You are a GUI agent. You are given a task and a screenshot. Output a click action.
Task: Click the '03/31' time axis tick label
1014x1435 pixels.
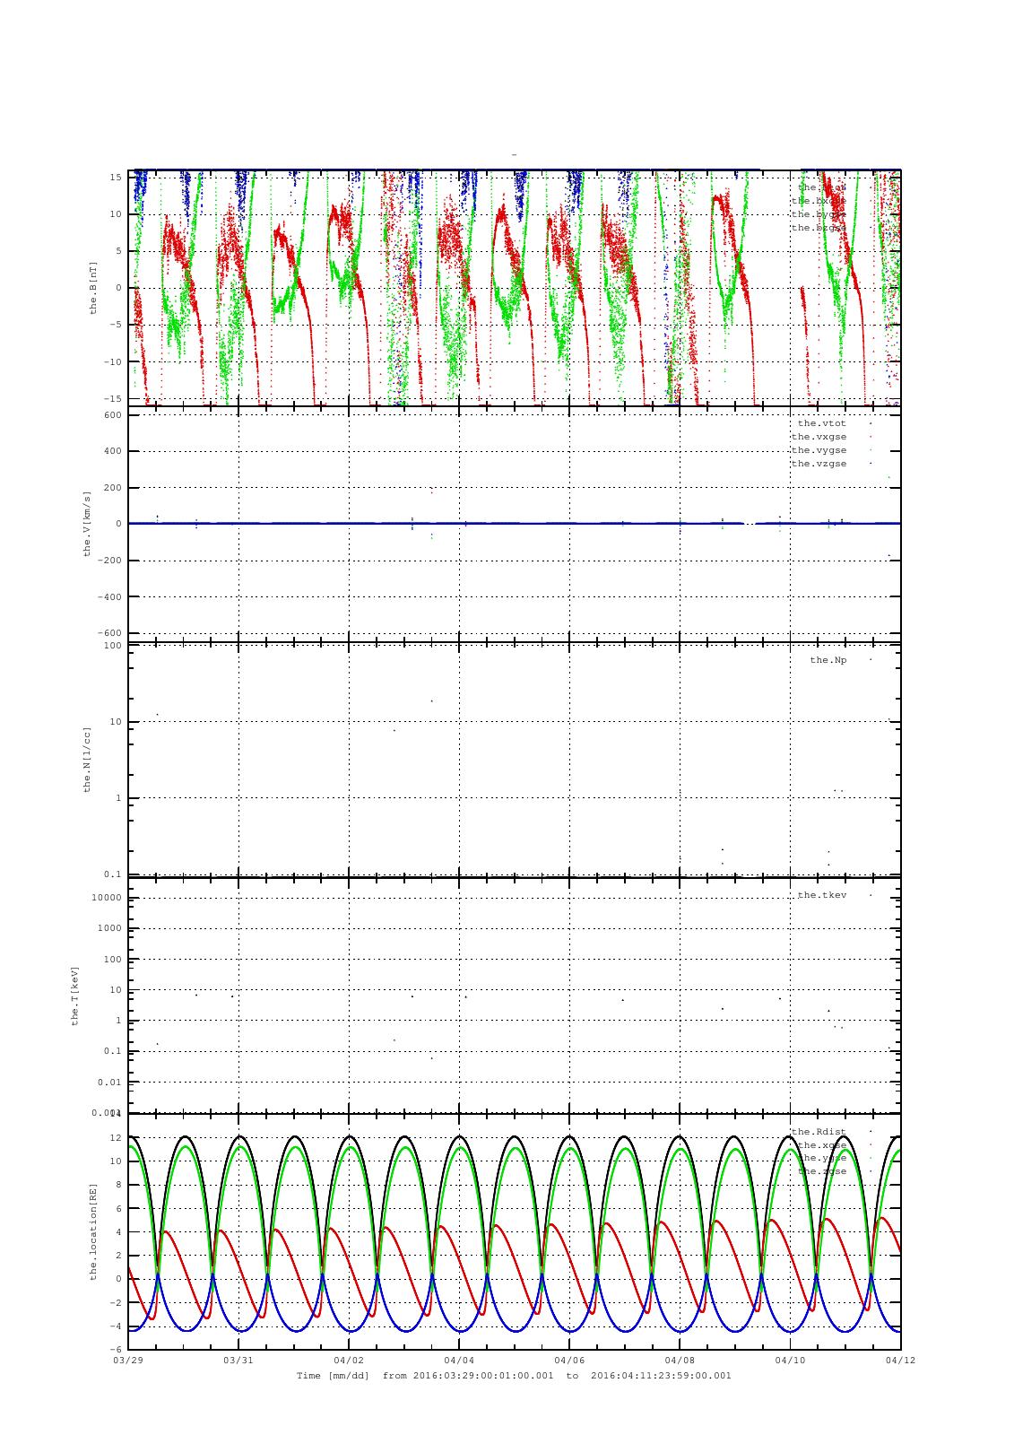238,1360
